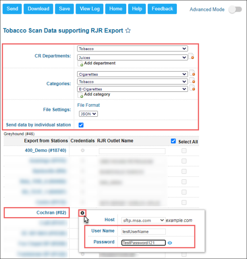
Task: Click the Add department icon
Action: click(80, 64)
